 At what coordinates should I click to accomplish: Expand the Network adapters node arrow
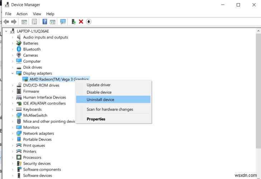(13, 134)
